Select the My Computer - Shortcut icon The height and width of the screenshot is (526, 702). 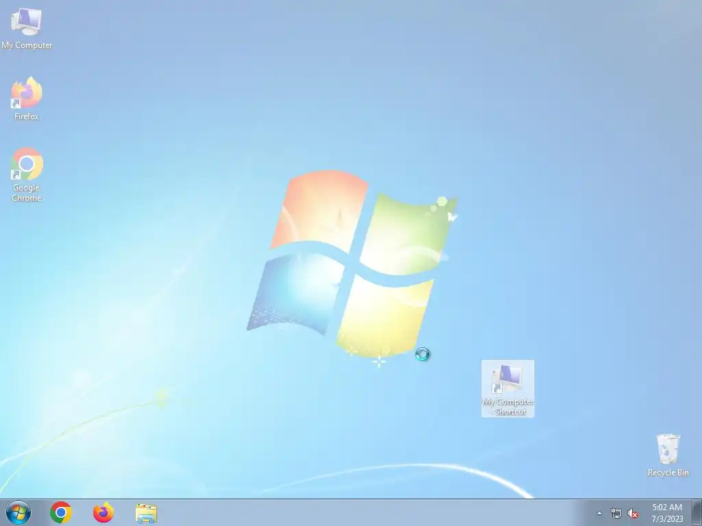point(508,388)
